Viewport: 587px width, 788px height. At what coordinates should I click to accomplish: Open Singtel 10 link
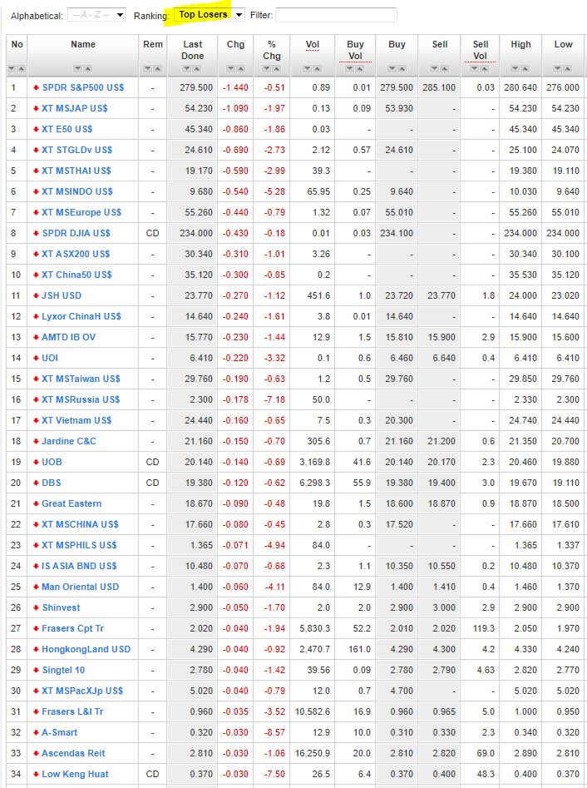click(63, 670)
